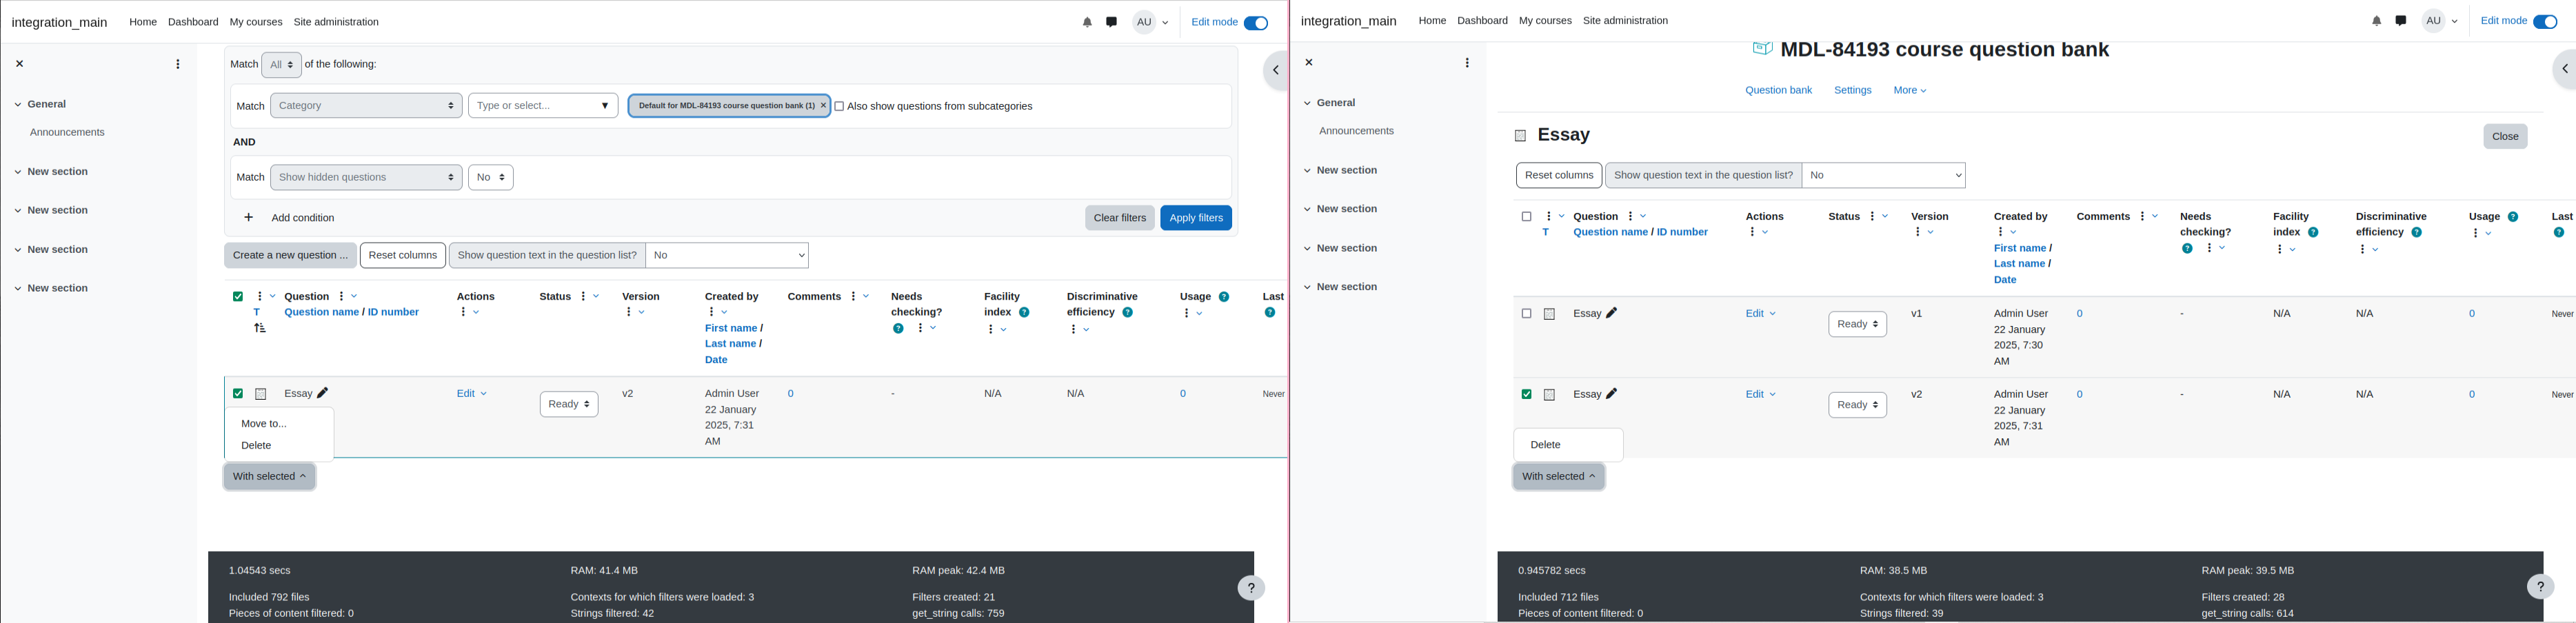This screenshot has height=623, width=2576.
Task: Collapse General section in left window
Action: [x=17, y=104]
